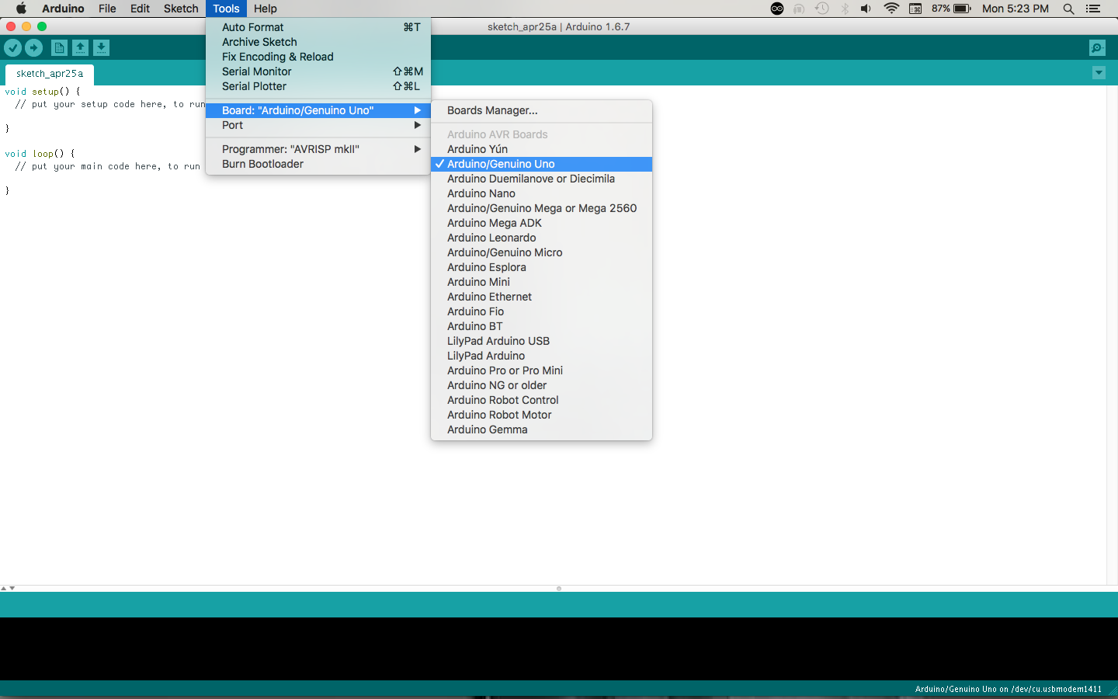1118x699 pixels.
Task: Open Serial Plotter from Tools menu
Action: [318, 86]
